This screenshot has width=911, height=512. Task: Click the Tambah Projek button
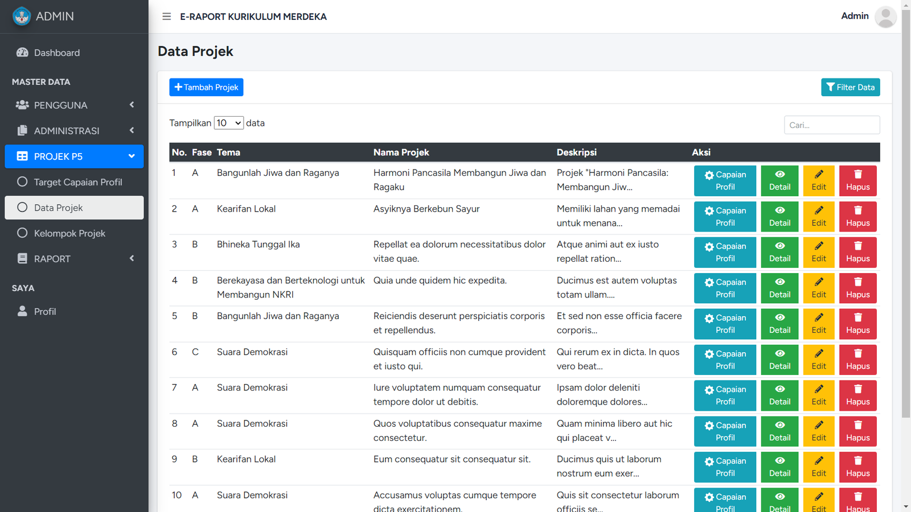[206, 87]
